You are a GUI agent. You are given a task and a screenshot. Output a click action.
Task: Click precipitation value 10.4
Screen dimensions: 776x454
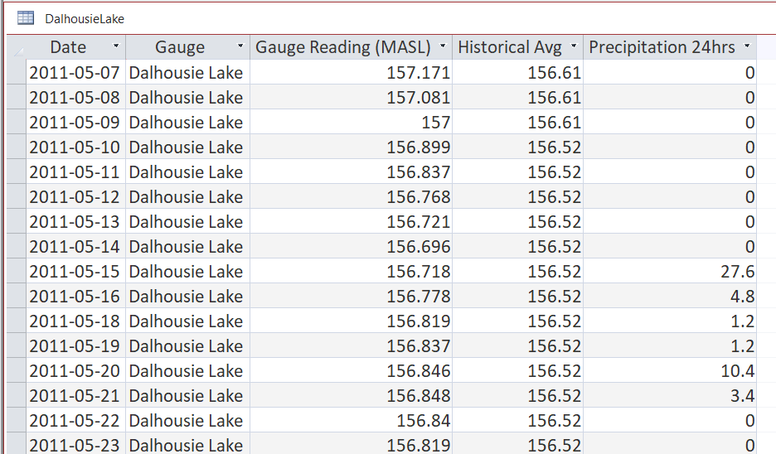pyautogui.click(x=670, y=371)
